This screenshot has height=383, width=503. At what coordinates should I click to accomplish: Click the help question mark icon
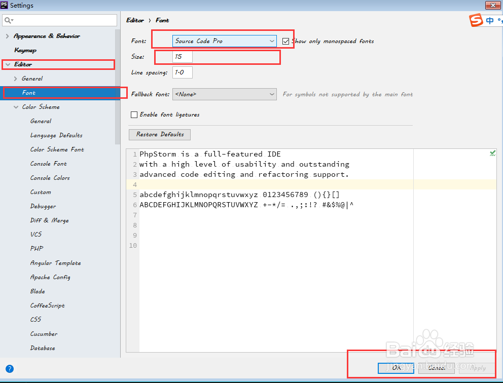[10, 369]
